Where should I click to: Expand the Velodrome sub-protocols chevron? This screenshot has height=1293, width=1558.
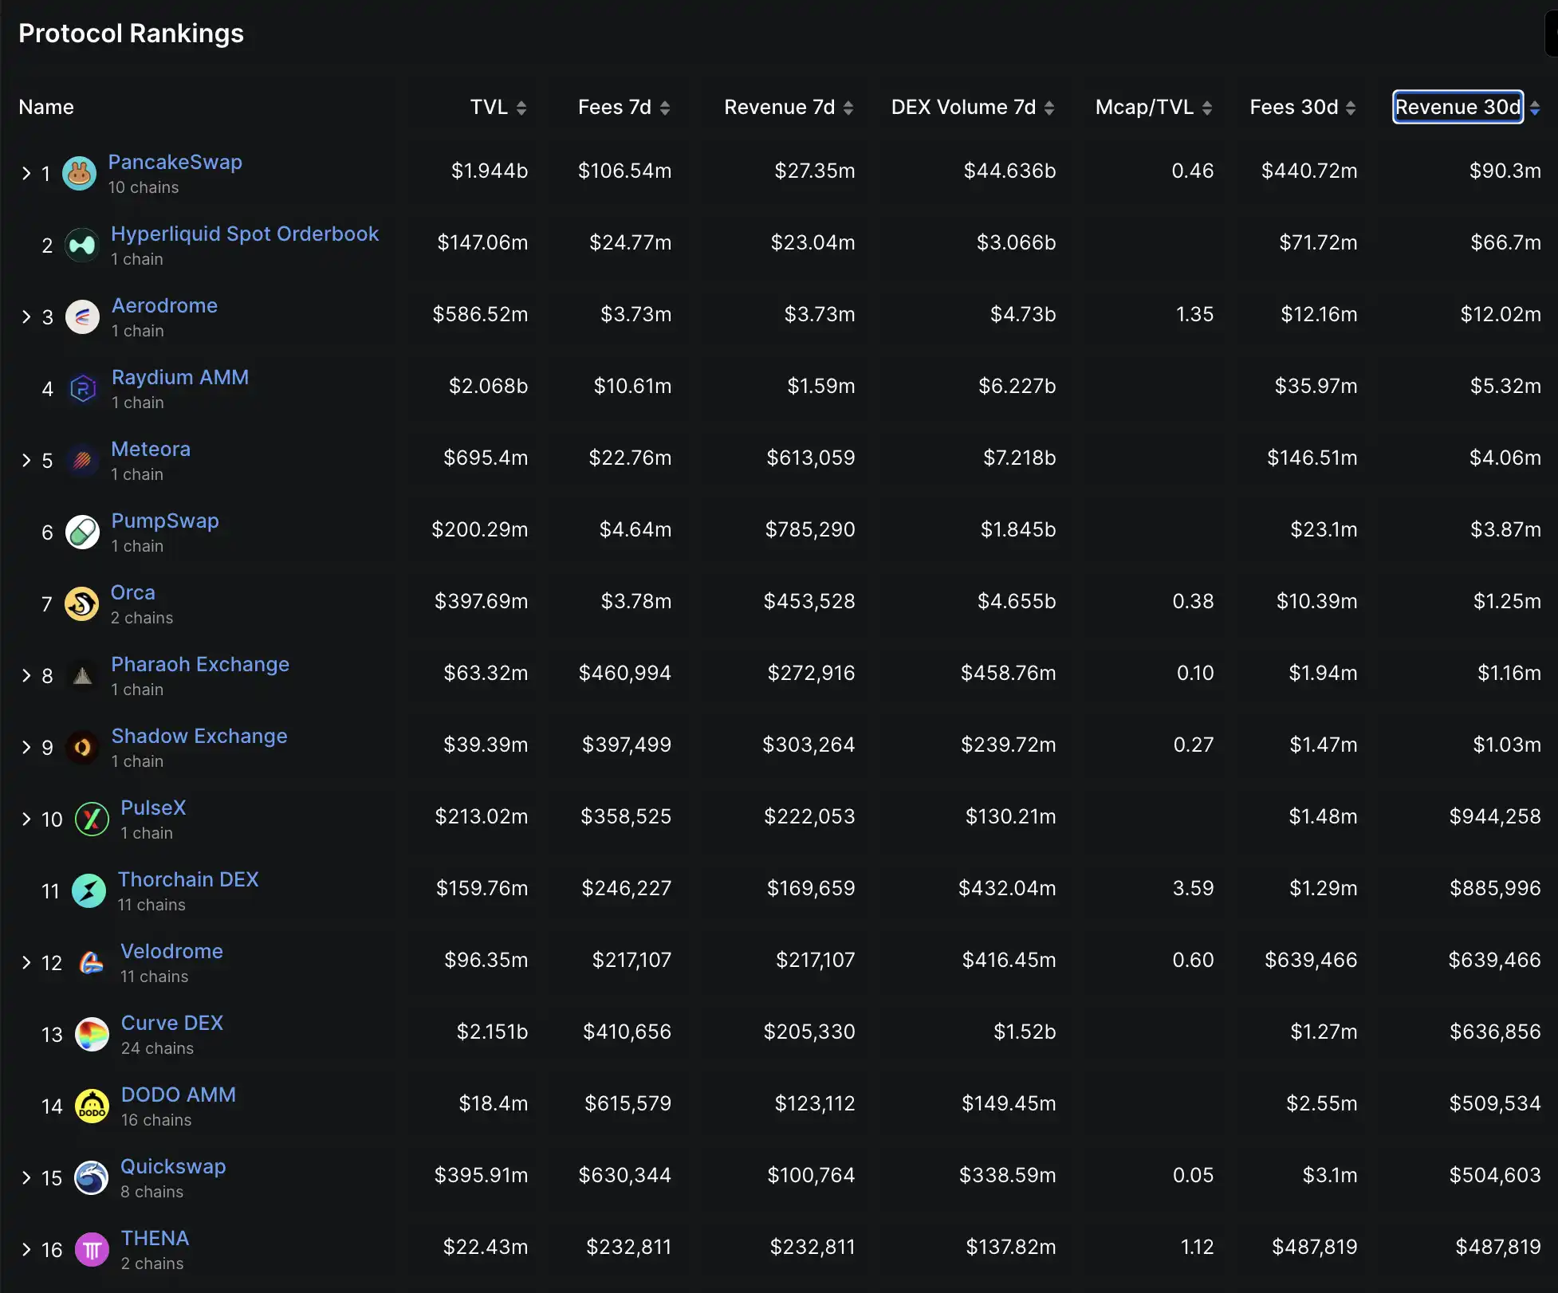point(26,962)
